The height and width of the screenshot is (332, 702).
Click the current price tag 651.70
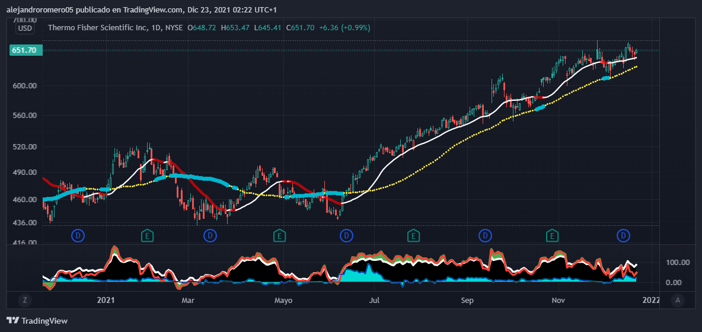click(x=26, y=50)
